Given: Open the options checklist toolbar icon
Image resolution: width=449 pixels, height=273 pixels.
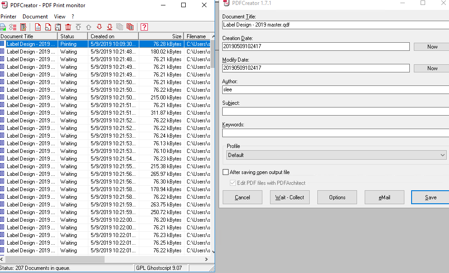Looking at the screenshot, I should coord(13,27).
